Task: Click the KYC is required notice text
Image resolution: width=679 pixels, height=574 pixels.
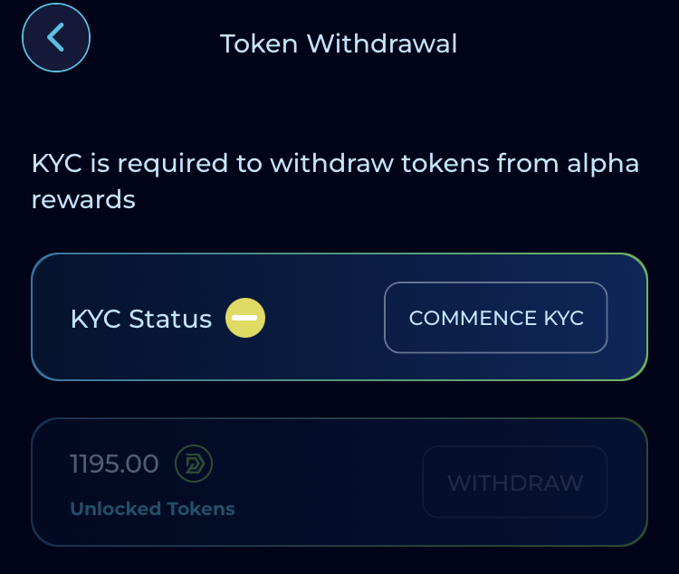Action: (x=335, y=181)
